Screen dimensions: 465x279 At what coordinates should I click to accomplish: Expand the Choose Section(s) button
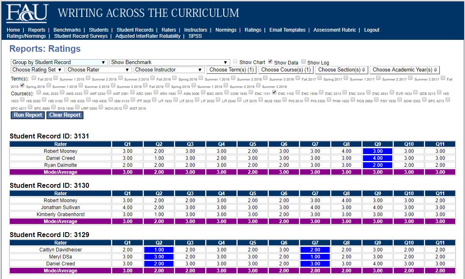[x=341, y=70]
